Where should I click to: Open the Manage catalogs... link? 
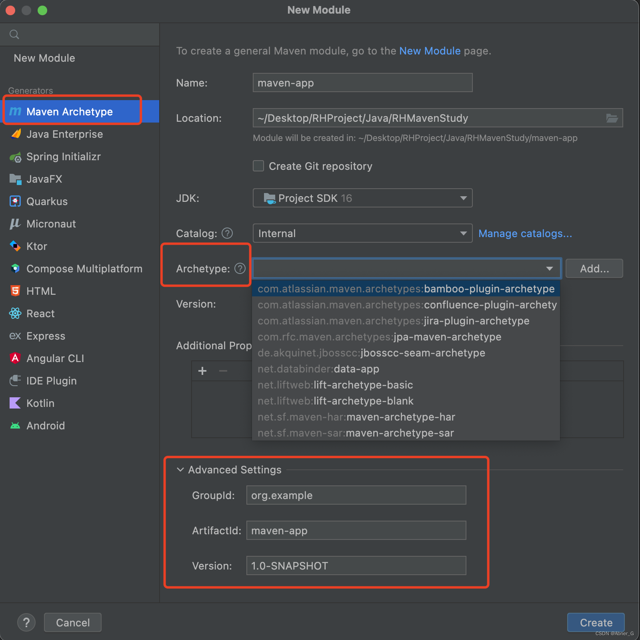pos(525,233)
